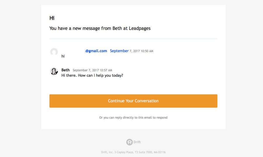Click the Continue Your Conversation button

point(133,101)
